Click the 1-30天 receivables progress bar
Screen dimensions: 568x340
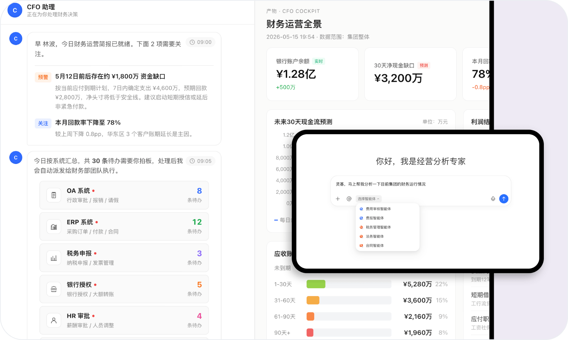(x=349, y=284)
